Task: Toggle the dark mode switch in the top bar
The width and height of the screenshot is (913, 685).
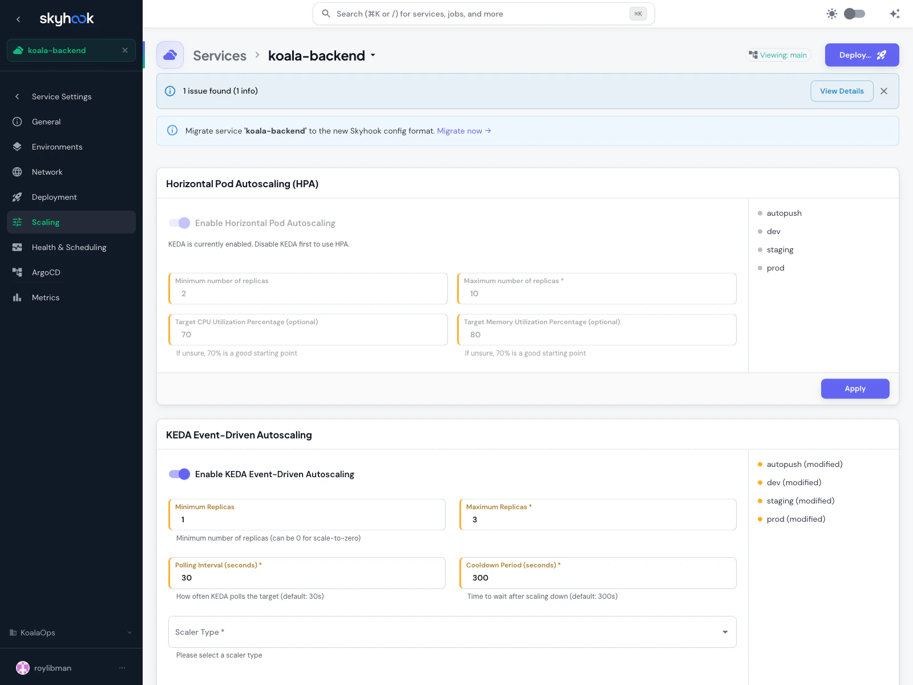Action: point(854,13)
